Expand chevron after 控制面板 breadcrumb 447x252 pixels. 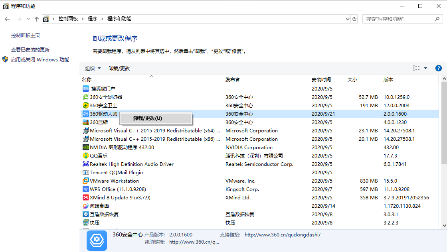coord(83,19)
